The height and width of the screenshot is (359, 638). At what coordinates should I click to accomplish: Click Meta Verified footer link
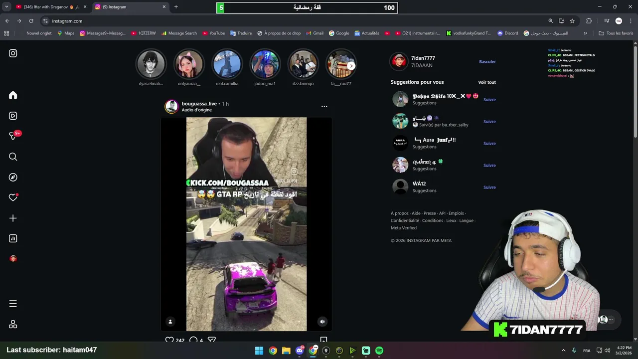404,228
